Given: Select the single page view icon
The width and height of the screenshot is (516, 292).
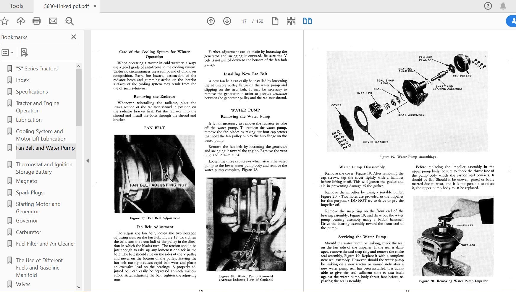Looking at the screenshot, I should [x=275, y=21].
